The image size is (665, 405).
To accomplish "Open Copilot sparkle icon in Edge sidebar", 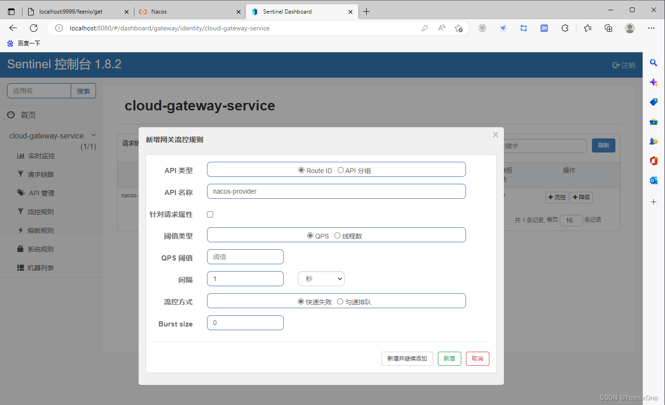I will (654, 82).
